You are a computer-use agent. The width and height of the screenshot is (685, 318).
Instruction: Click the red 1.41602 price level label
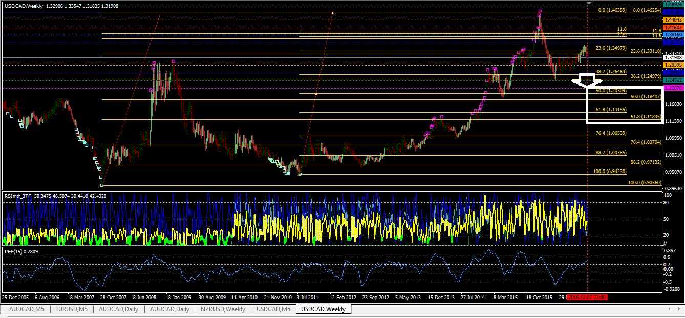tap(672, 27)
